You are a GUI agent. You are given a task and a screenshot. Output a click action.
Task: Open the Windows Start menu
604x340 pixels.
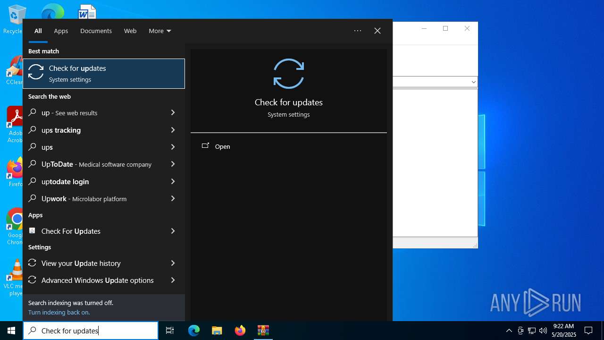coord(11,331)
